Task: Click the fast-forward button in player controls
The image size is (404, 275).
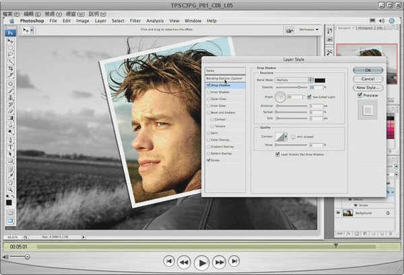Action: coord(217,262)
